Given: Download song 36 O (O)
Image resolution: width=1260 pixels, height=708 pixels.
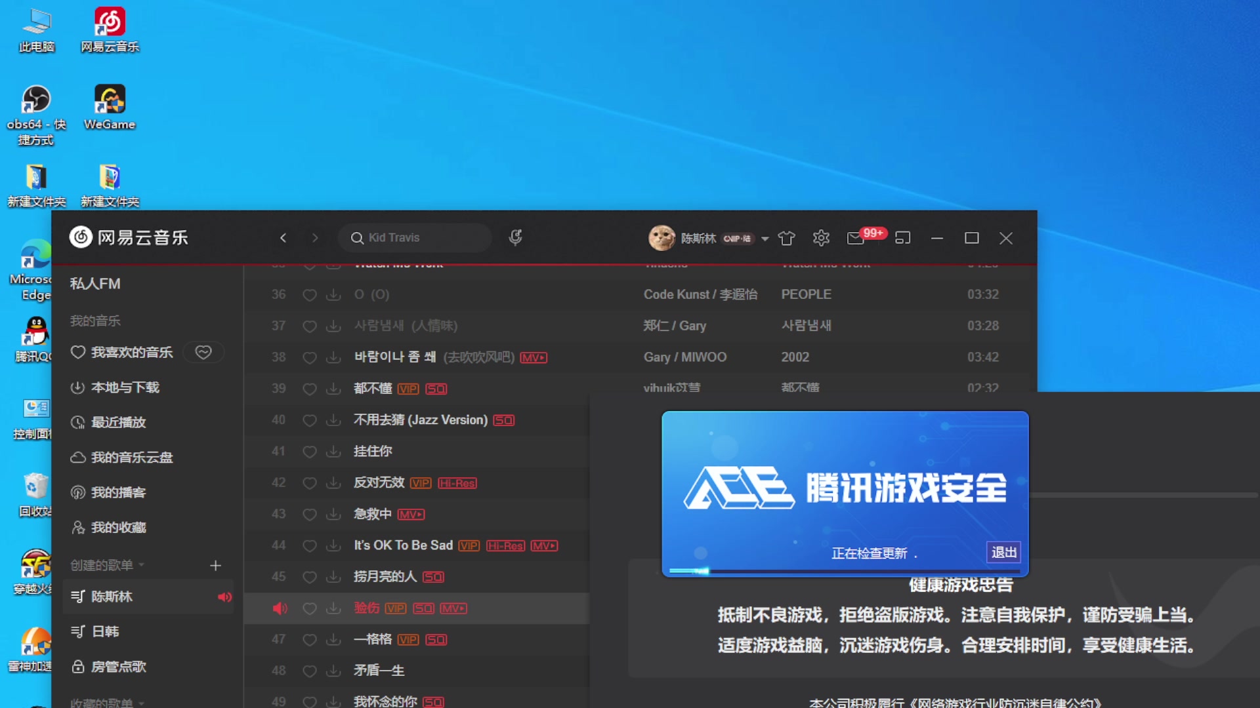Looking at the screenshot, I should click(333, 295).
